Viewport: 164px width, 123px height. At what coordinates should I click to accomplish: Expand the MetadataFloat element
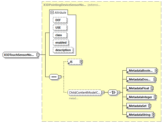point(152,88)
